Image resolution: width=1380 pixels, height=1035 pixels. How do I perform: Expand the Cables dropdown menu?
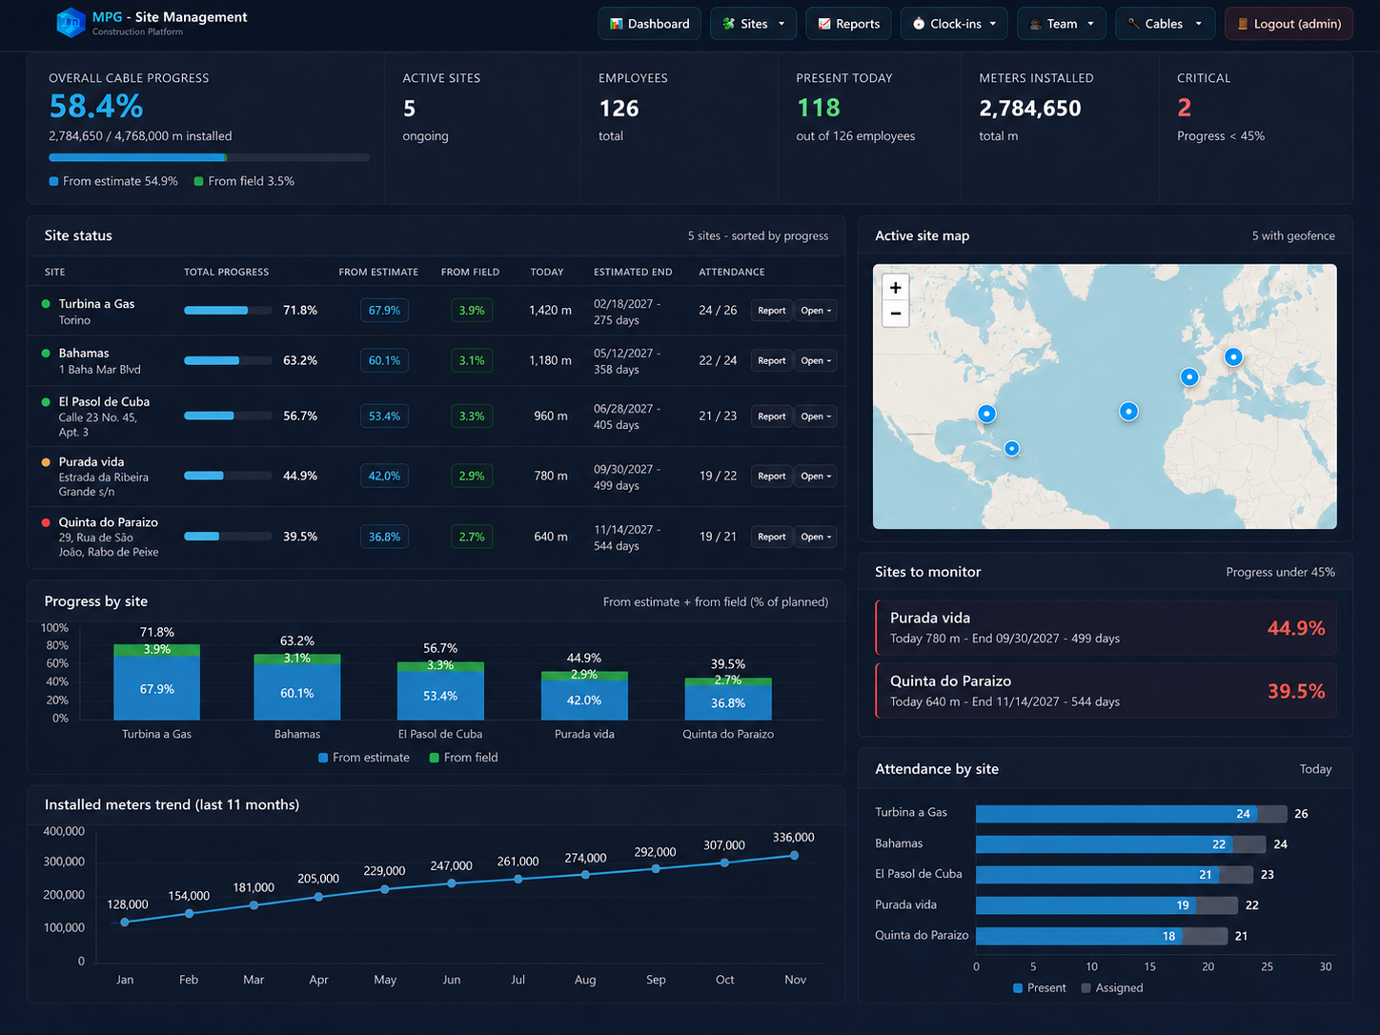1165,24
